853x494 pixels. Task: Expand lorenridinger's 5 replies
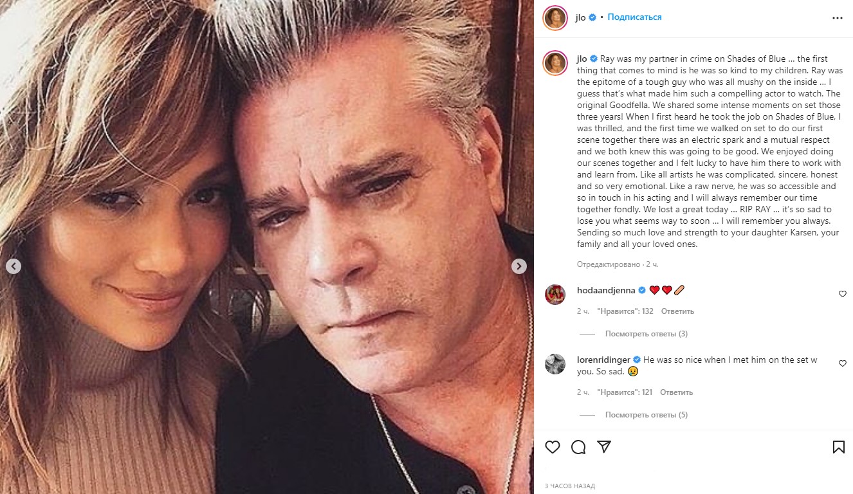pyautogui.click(x=646, y=415)
